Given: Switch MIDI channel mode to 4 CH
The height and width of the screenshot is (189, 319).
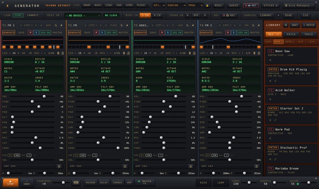Looking at the screenshot, I should 157,15.
